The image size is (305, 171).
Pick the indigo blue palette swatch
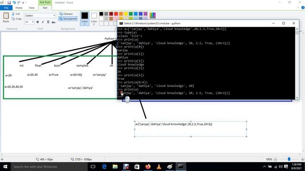[141, 14]
